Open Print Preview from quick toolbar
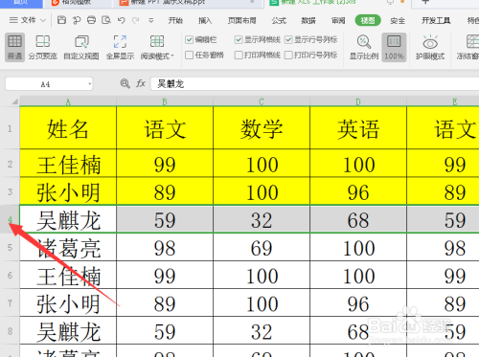 (106, 20)
